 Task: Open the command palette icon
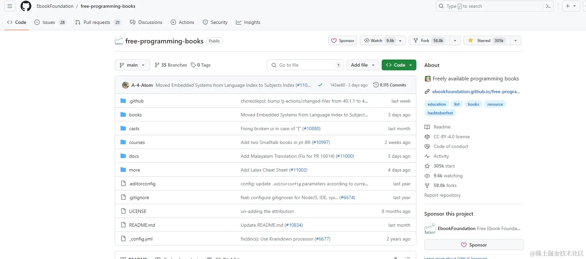548,6
